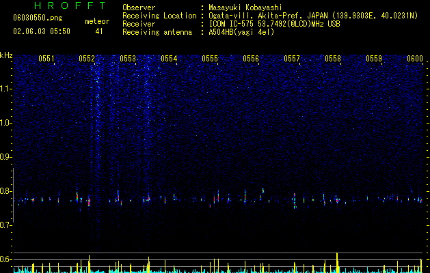430x273 pixels.
Task: Click the 1.1 kHz axis label
Action: tap(5, 89)
